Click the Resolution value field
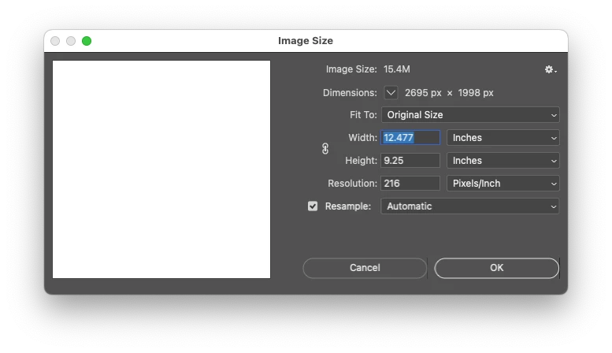612x353 pixels. [410, 184]
